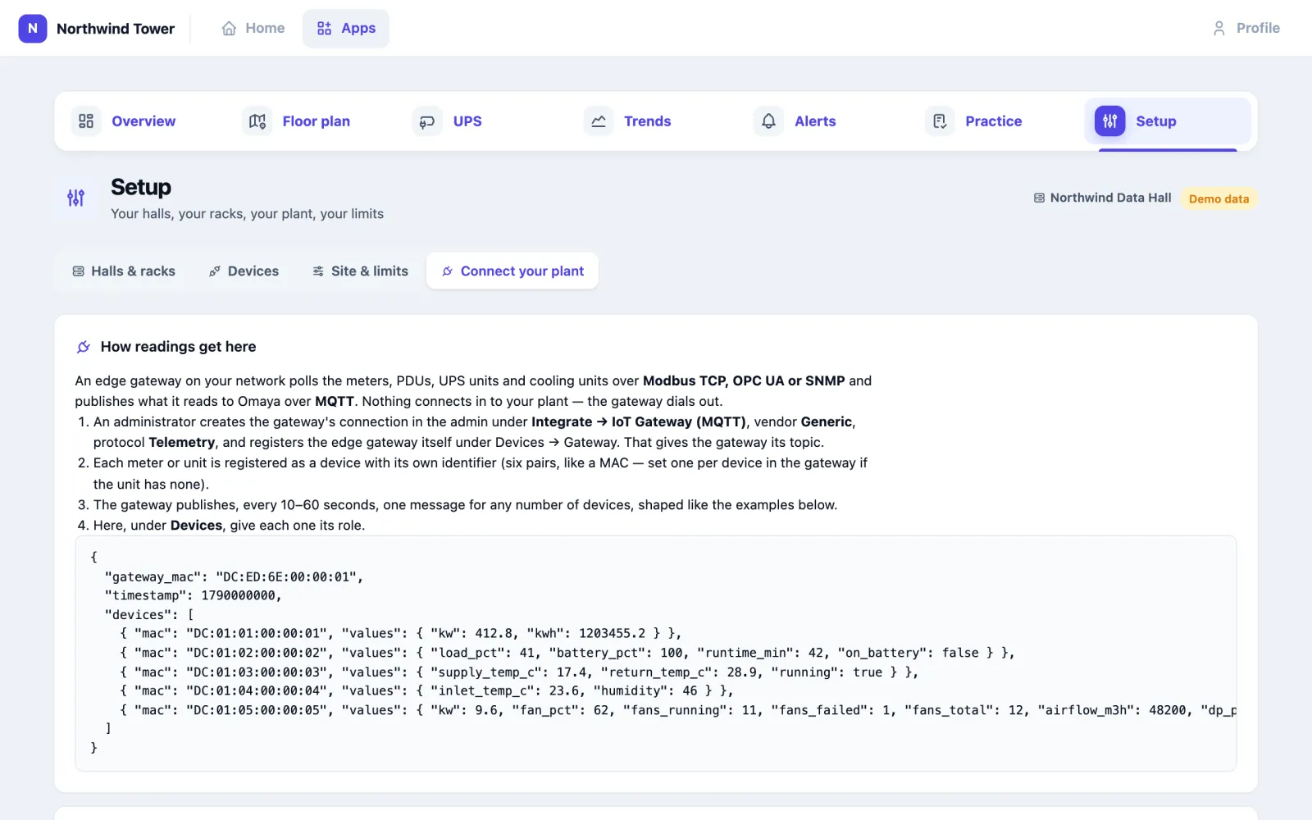Click the Home house icon
Screen dimensions: 1312x820
pyautogui.click(x=229, y=29)
